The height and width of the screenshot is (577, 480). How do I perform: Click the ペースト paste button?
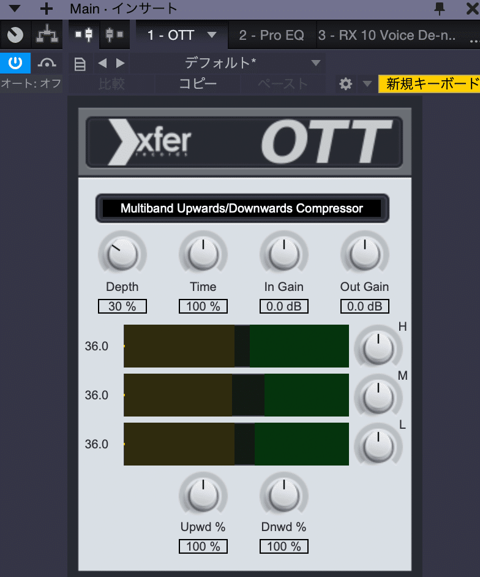[283, 84]
